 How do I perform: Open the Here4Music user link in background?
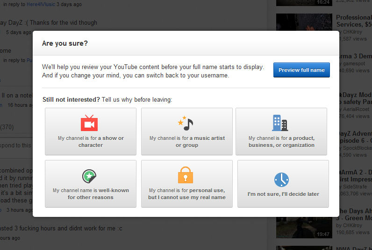pyautogui.click(x=41, y=4)
